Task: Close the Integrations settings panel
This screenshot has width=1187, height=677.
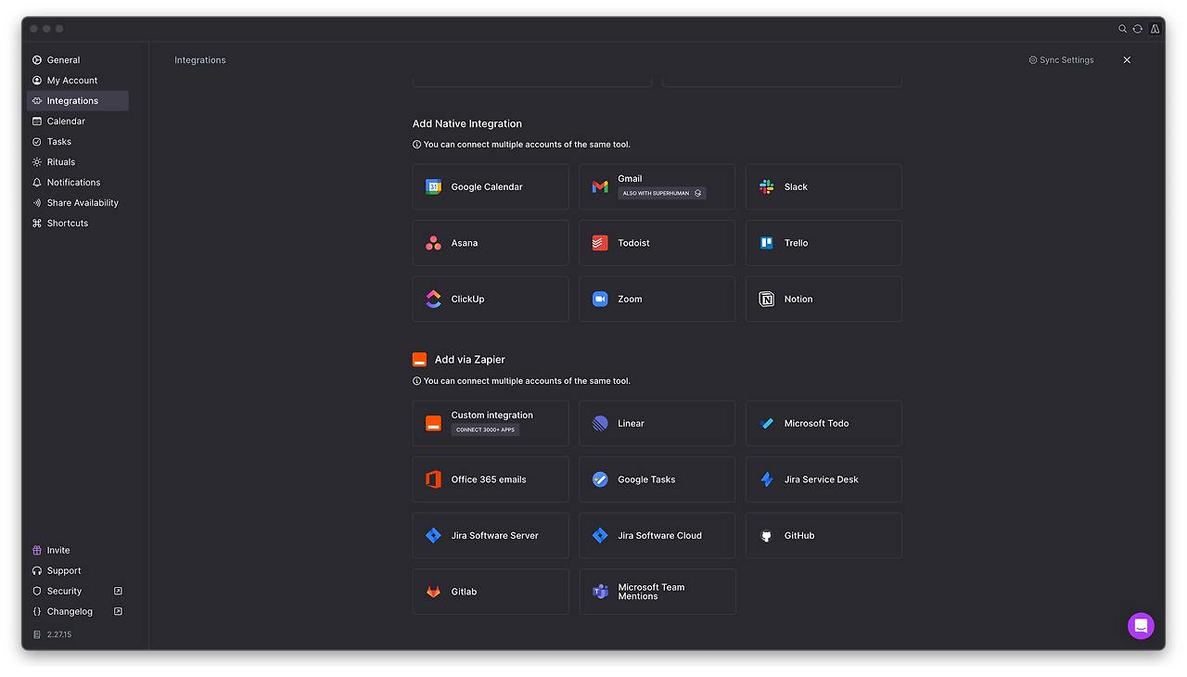Action: click(x=1127, y=60)
